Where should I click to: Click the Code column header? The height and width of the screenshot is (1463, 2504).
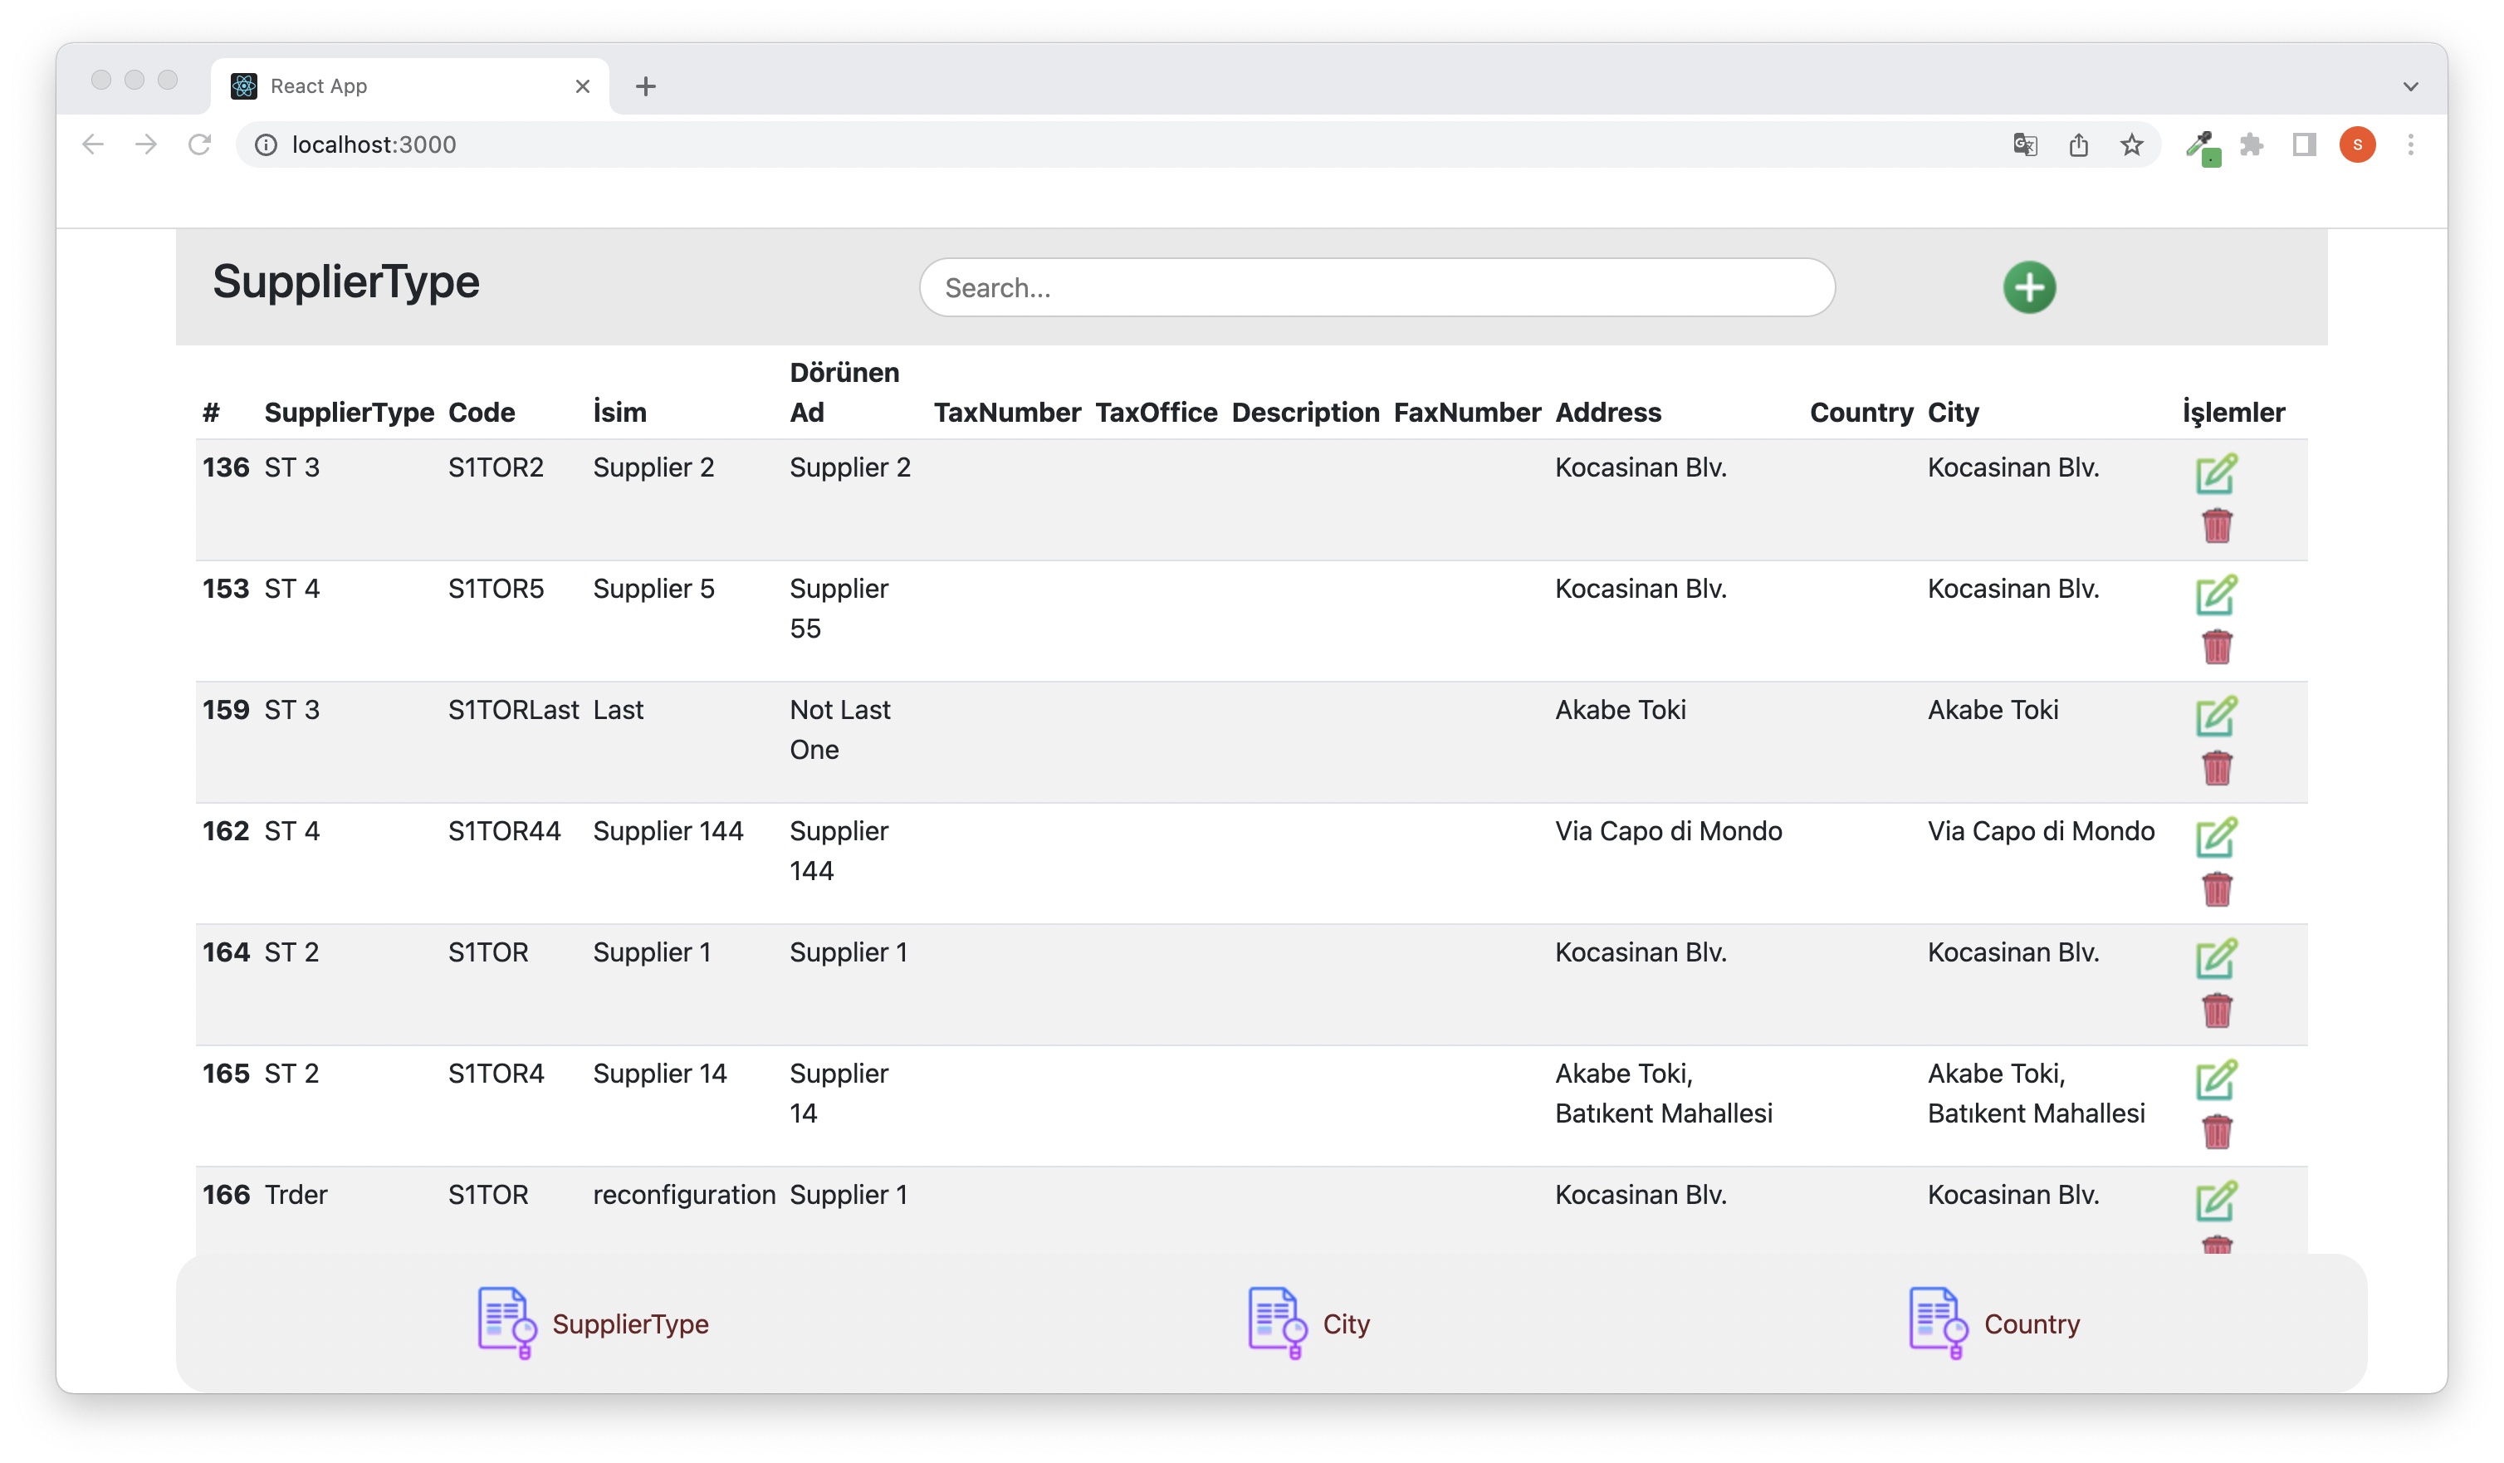(482, 413)
